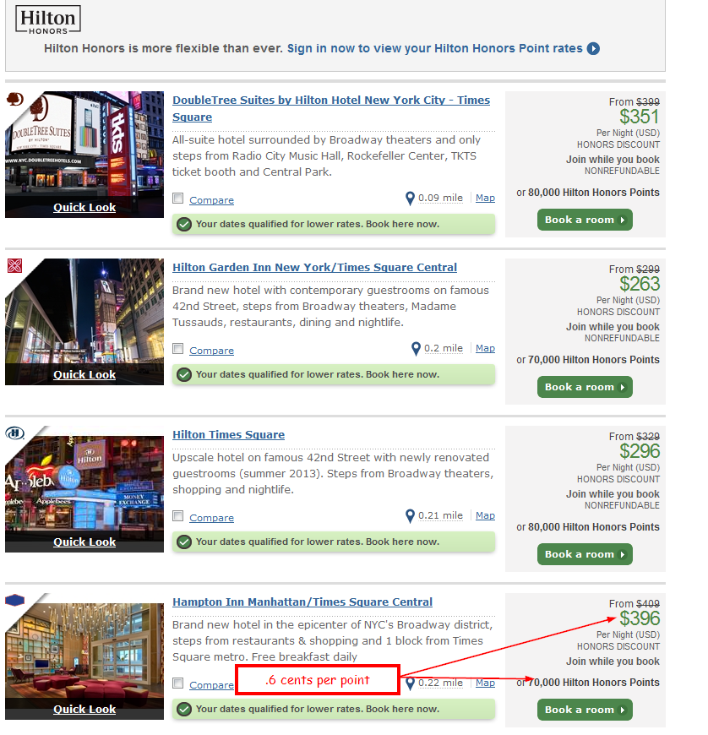Open Quick Look for DoubleTree Suites
The image size is (708, 735).
(x=84, y=208)
